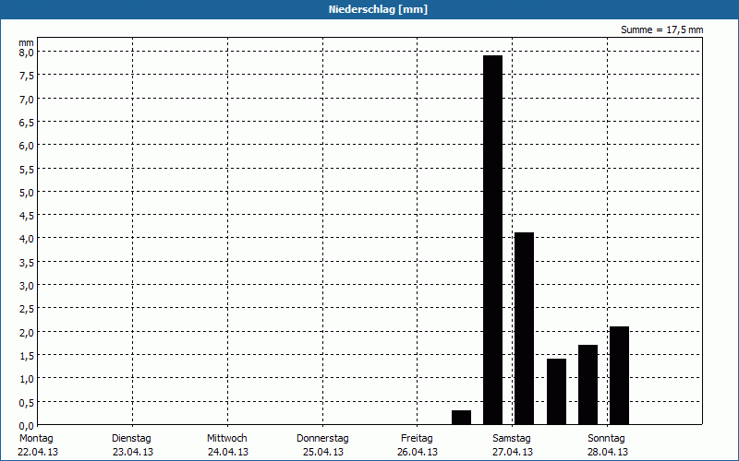The image size is (739, 461).
Task: Click the 'Summe = 17,5 mm' total label
Action: [x=661, y=30]
